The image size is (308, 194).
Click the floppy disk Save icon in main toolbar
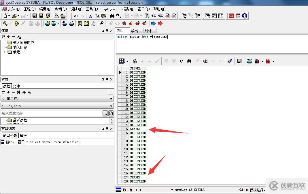(35, 16)
